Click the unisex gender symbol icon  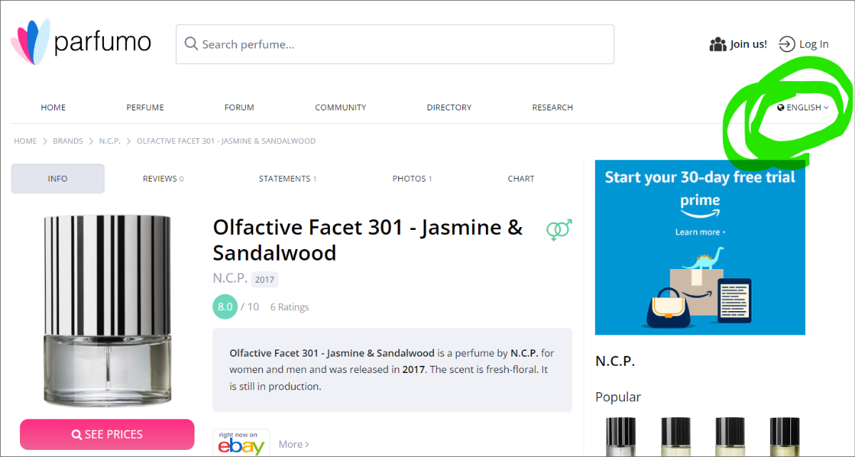[559, 229]
